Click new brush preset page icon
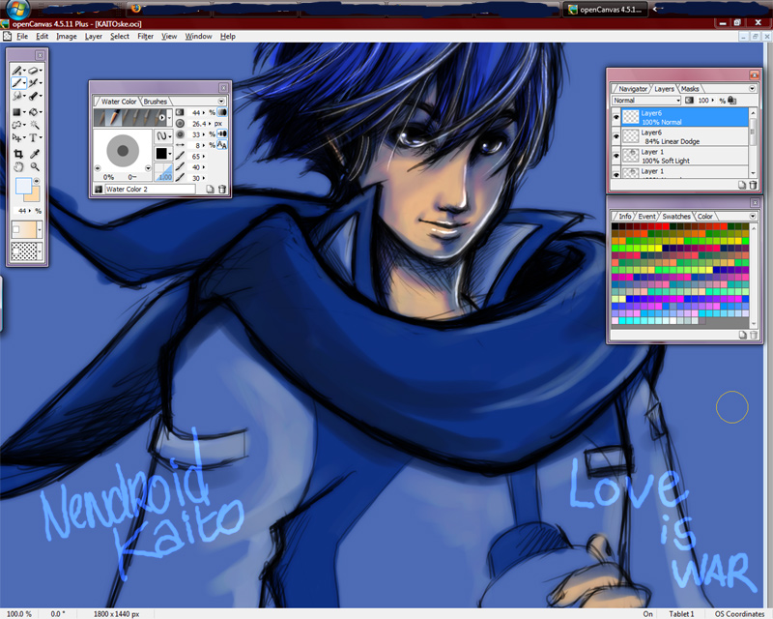This screenshot has width=773, height=619. click(210, 189)
